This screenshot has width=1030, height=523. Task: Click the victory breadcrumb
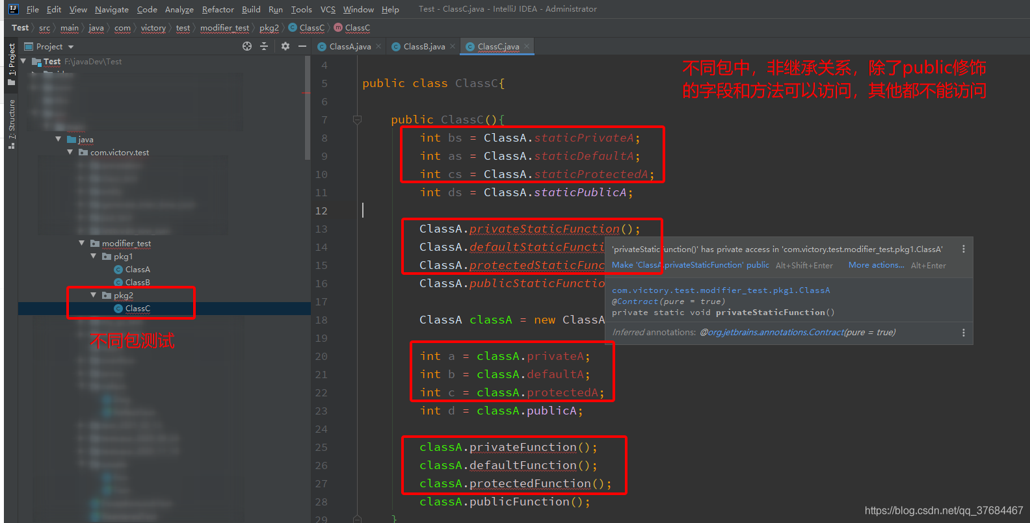coord(153,28)
